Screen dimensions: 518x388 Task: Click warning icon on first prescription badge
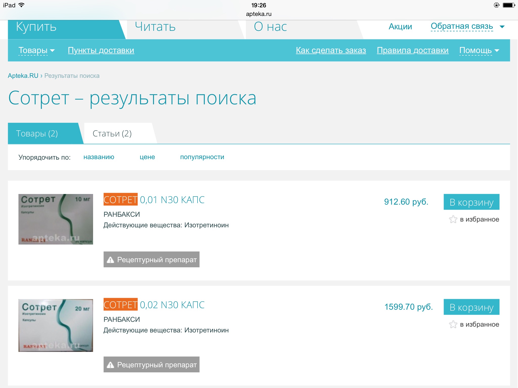[x=111, y=260]
